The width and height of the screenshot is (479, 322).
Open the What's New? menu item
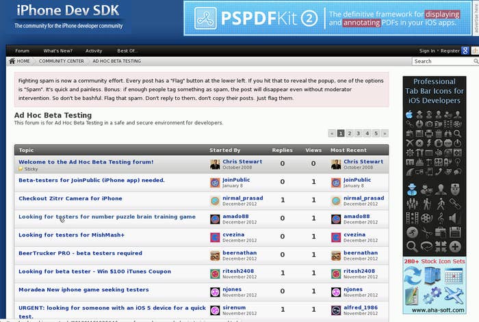[x=57, y=51]
